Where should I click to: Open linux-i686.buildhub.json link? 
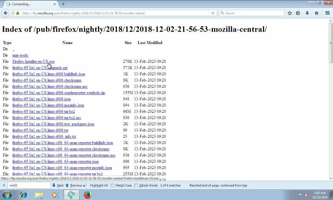[x=49, y=74]
